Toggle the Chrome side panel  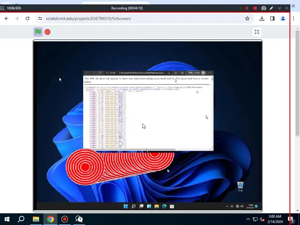pos(272,18)
